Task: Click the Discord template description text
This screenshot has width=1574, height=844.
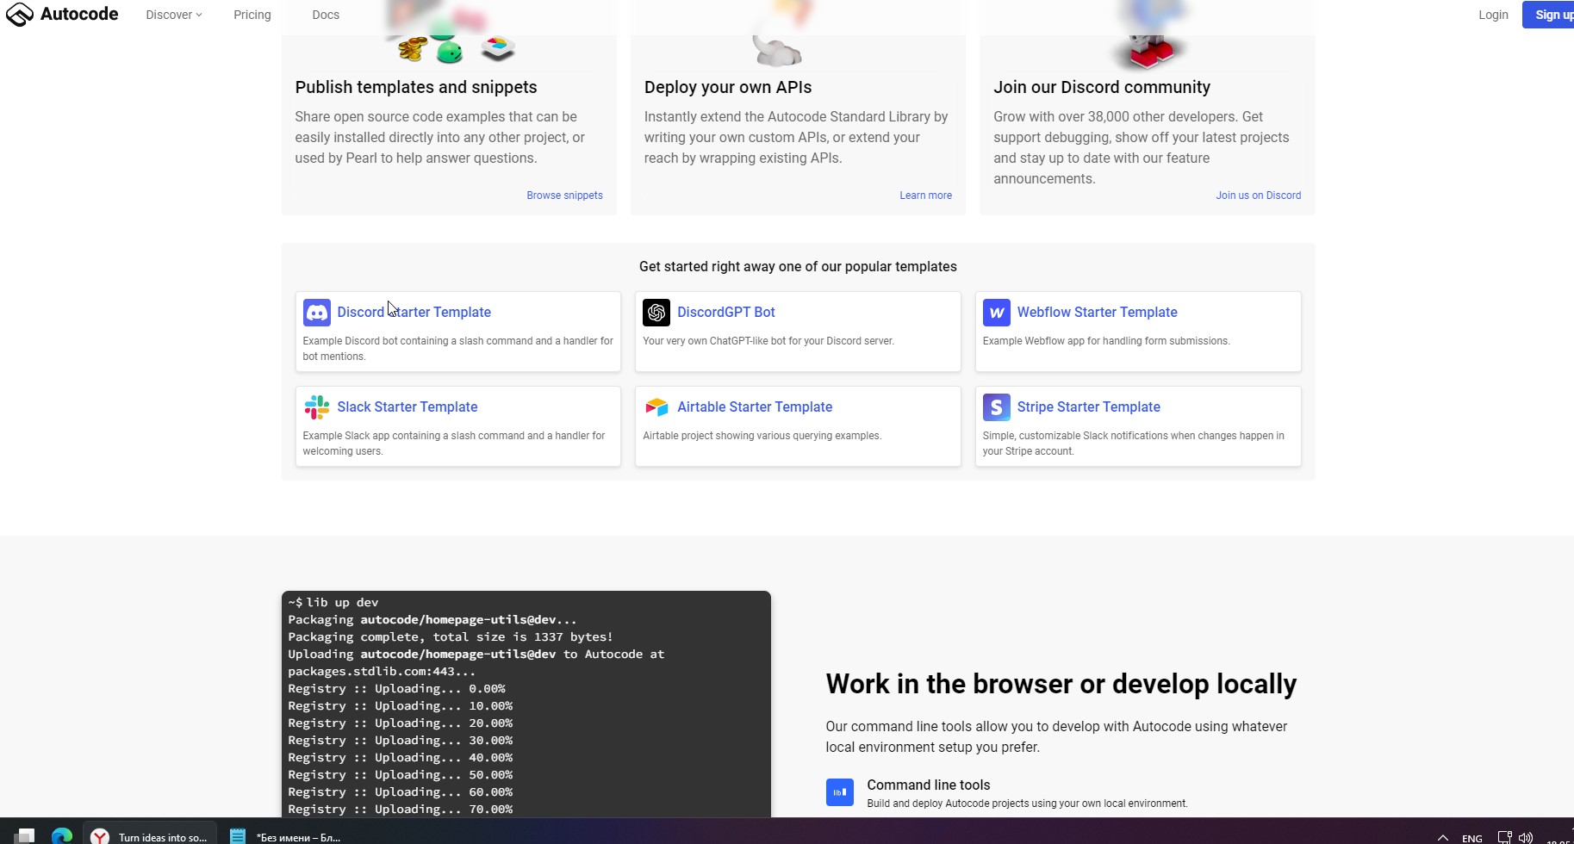Action: pos(458,349)
